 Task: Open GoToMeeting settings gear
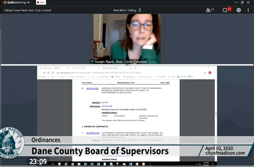point(239,10)
